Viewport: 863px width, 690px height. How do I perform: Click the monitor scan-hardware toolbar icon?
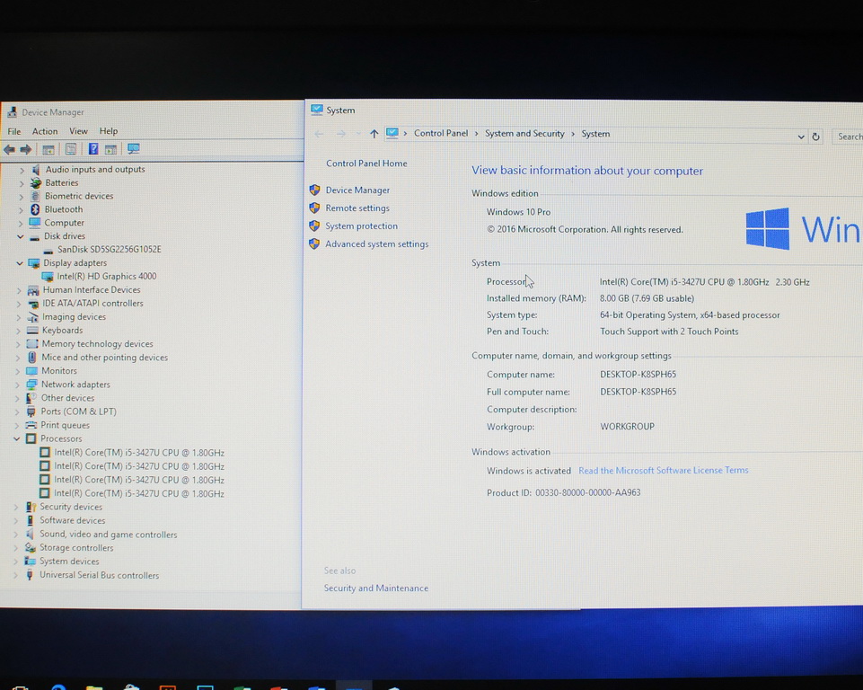point(133,148)
